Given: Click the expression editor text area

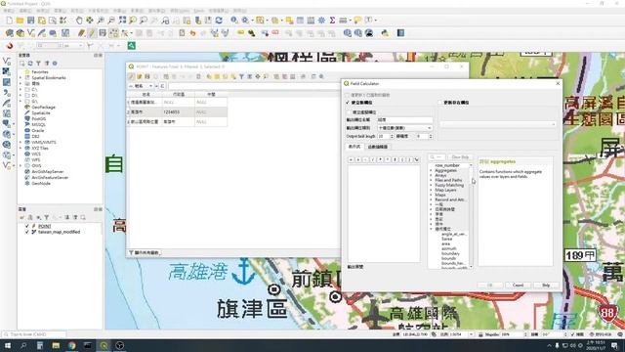Looking at the screenshot, I should coord(384,213).
